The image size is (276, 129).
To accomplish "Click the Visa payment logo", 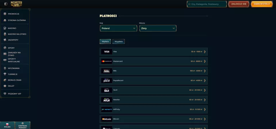I will point(106,52).
